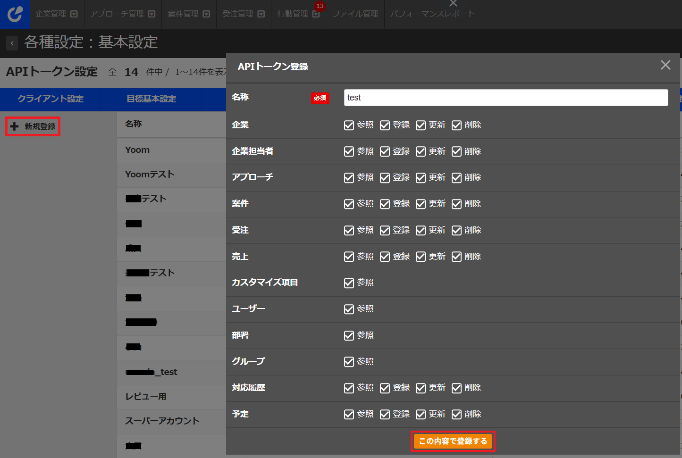
Task: Uncheck 企業 削除 permission checkbox
Action: click(x=456, y=125)
